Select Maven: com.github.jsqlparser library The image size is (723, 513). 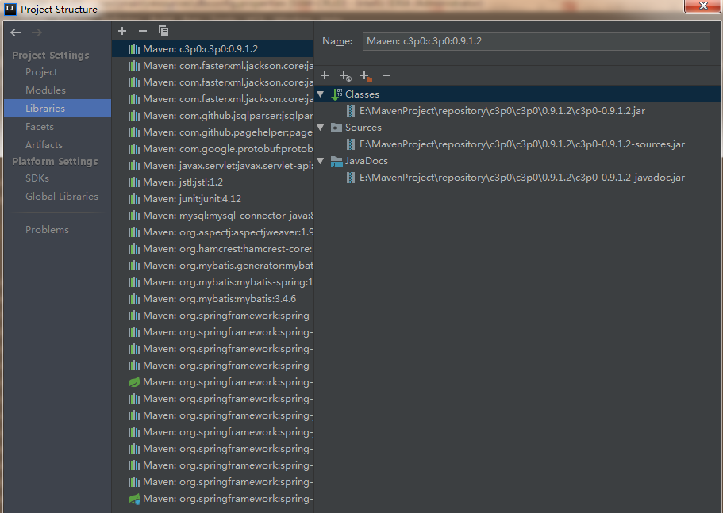213,116
